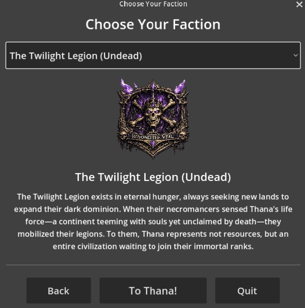Click the bottom tip of the emblem shield
The image size is (305, 308).
point(152,156)
